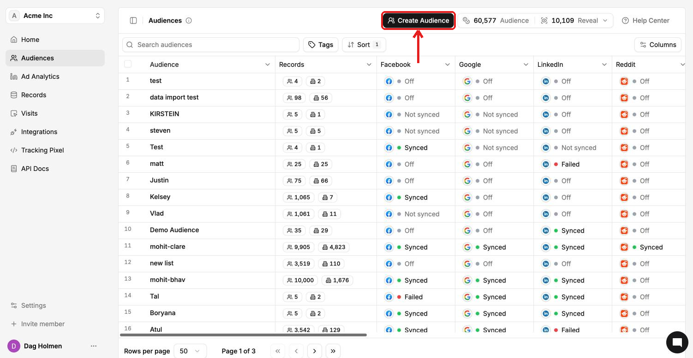Open the Sort button
This screenshot has width=693, height=358.
pos(364,45)
